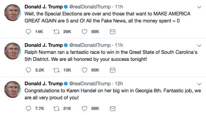Reply to the MAKE AMERICA GREAT AGAIN tweet
Image resolution: width=206 pixels, height=115 pixels.
click(x=28, y=32)
